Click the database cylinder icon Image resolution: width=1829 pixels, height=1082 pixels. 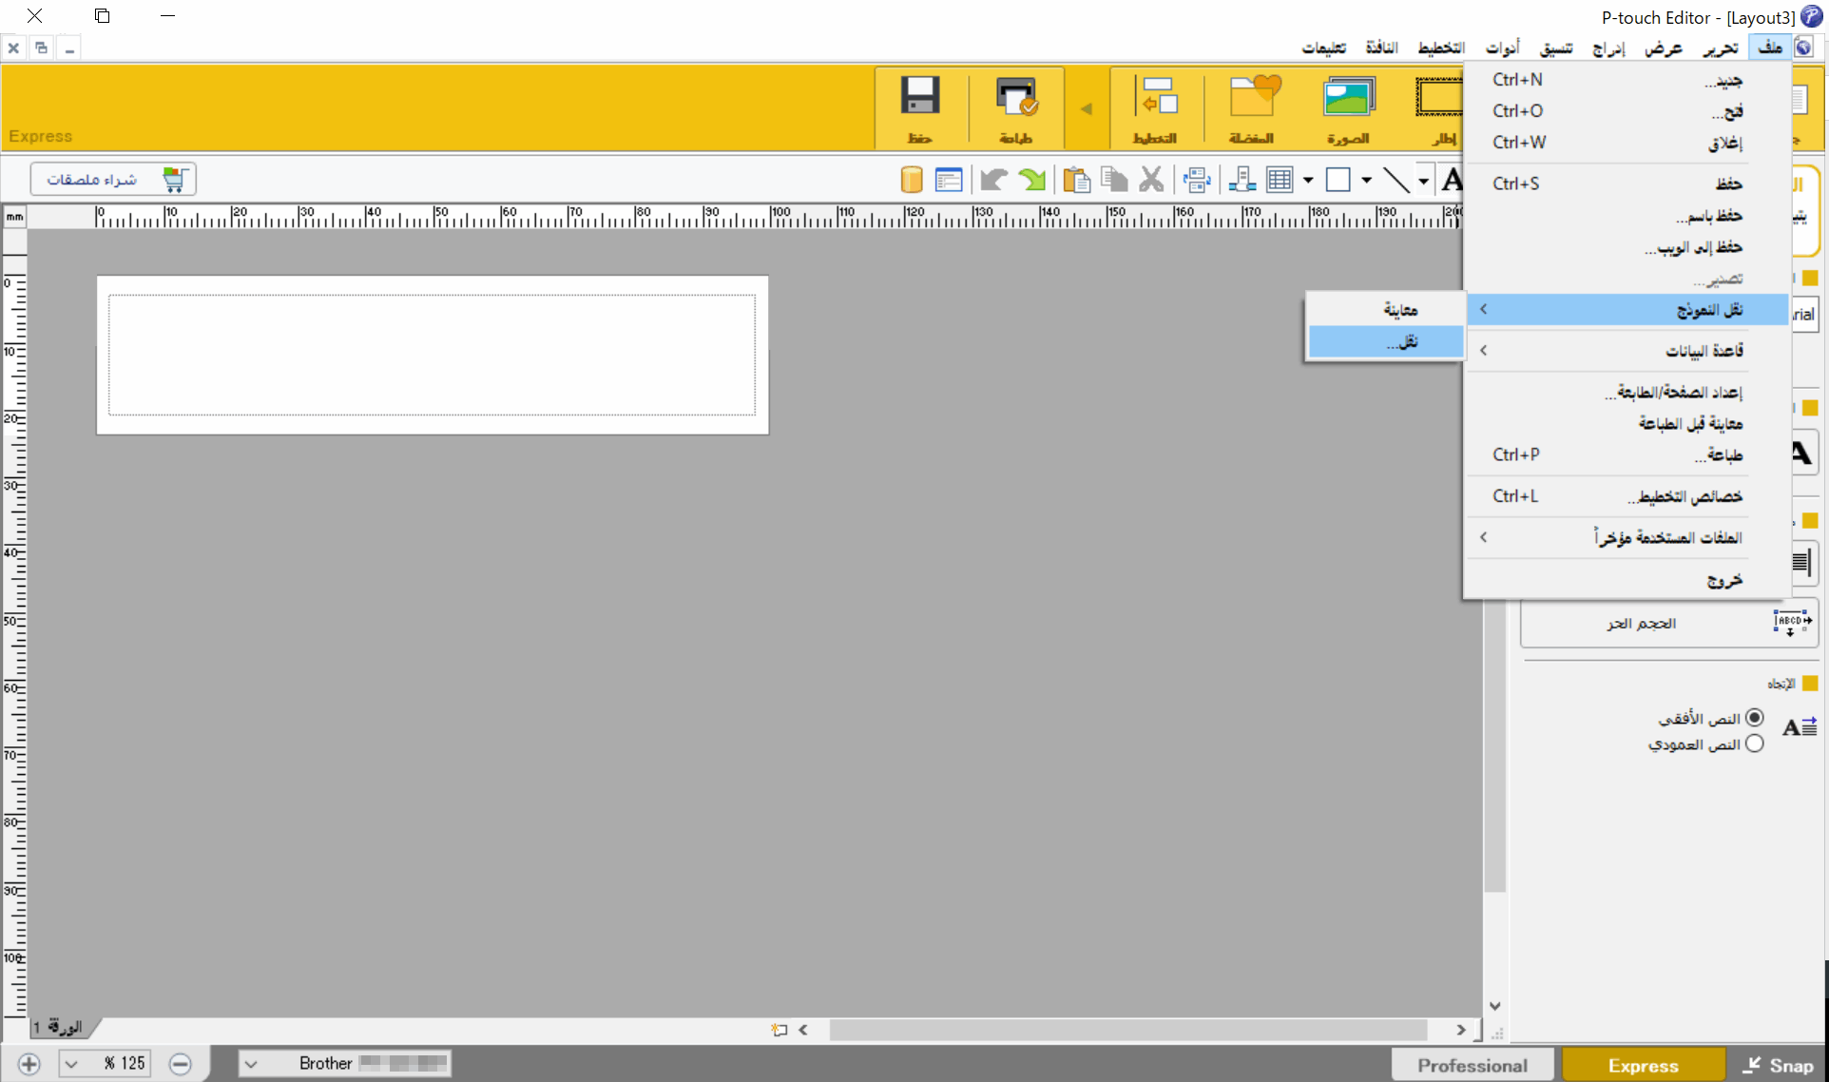pos(911,180)
